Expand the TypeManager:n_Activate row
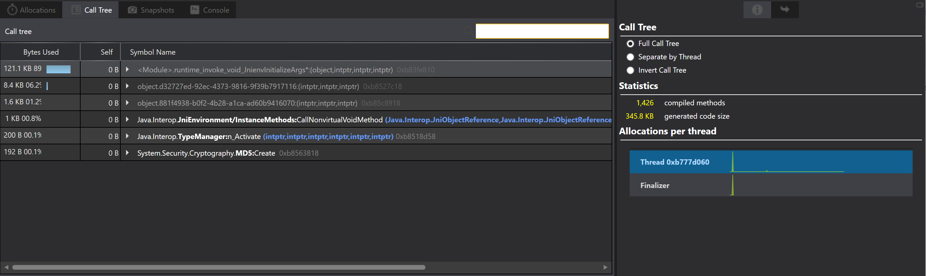 tap(127, 136)
